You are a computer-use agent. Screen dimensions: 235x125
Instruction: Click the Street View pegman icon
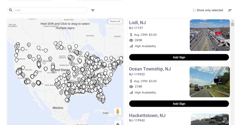click(x=118, y=112)
